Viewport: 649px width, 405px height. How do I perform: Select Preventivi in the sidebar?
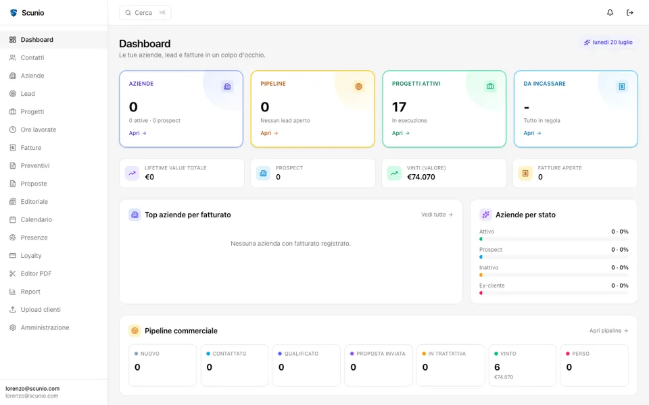coord(54,166)
